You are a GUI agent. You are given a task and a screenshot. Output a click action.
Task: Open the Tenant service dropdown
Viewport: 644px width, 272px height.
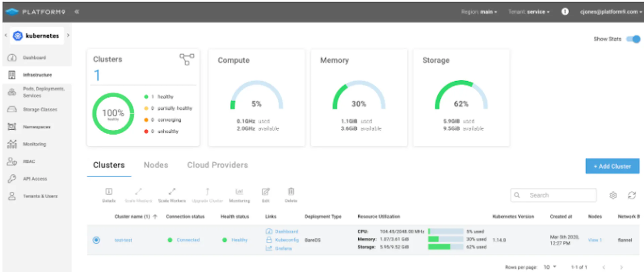(x=529, y=12)
